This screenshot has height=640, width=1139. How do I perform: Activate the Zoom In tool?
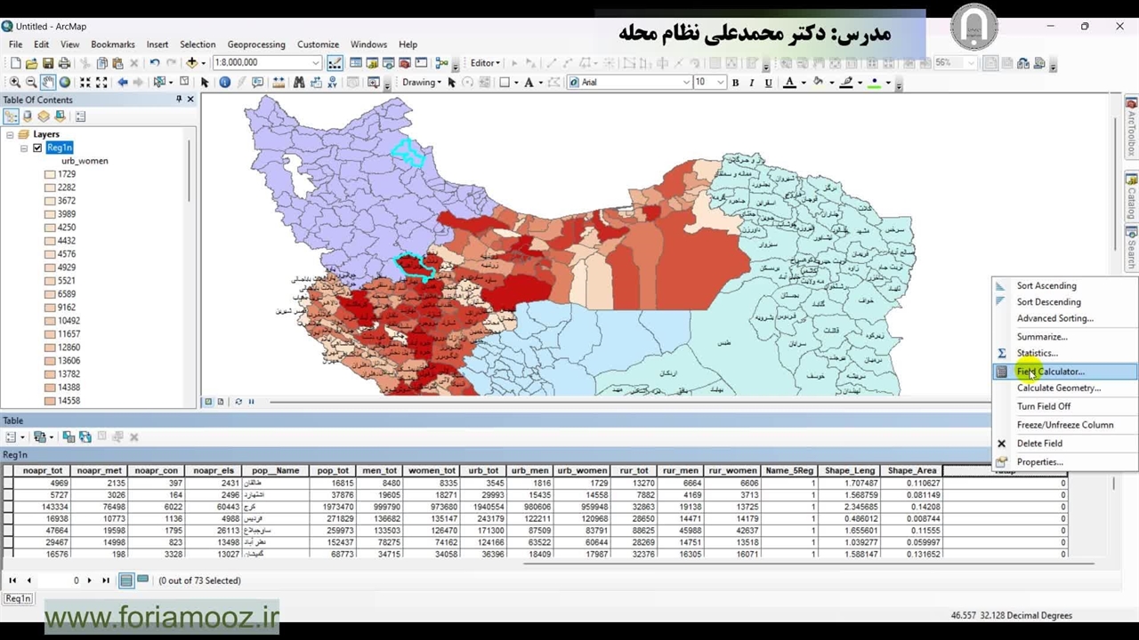(x=15, y=82)
